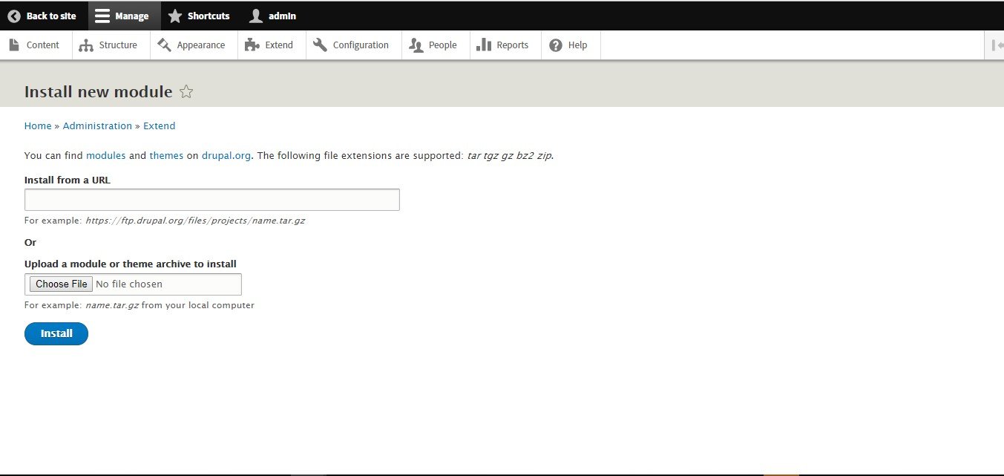Toggle toolbar orientation at right edge
The height and width of the screenshot is (476, 1004).
pos(996,45)
